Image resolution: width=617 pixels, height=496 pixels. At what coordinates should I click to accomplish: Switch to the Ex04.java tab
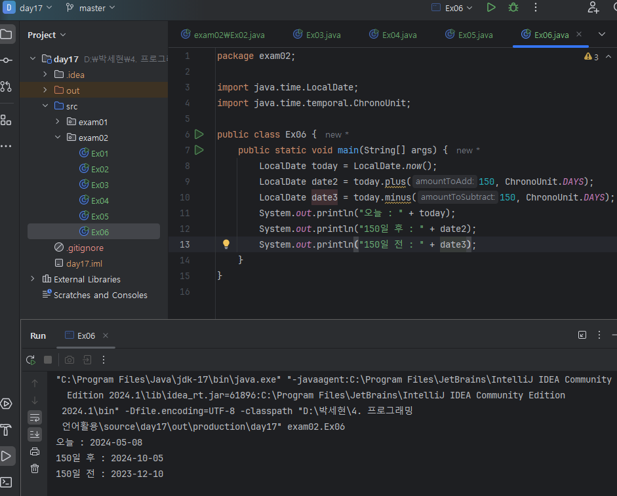coord(393,35)
